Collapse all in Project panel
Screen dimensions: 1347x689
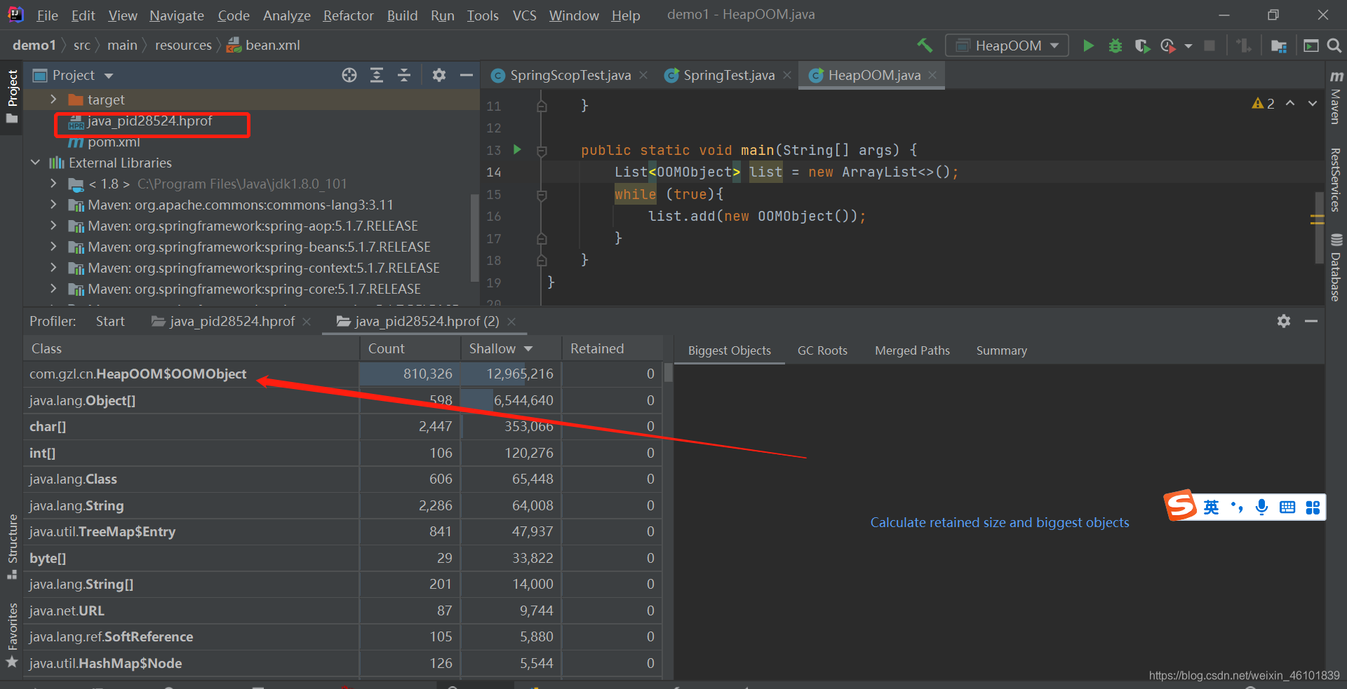404,75
